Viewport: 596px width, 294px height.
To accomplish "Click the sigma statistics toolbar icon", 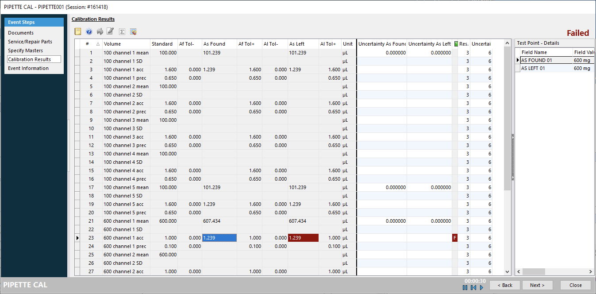I will point(122,31).
